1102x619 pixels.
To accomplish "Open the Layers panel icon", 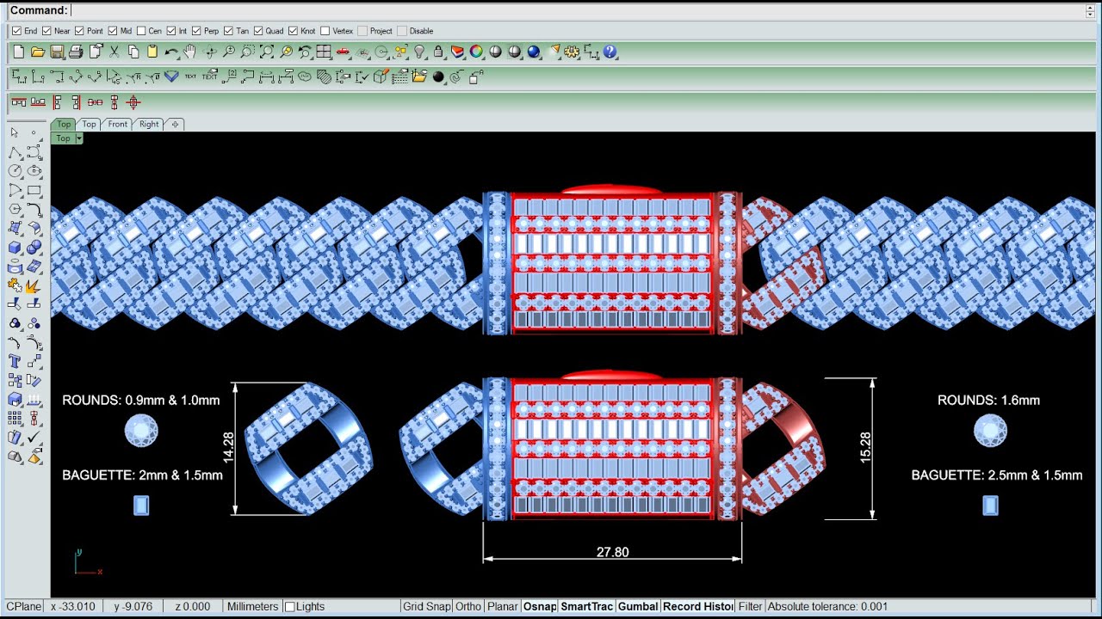I will tap(457, 52).
